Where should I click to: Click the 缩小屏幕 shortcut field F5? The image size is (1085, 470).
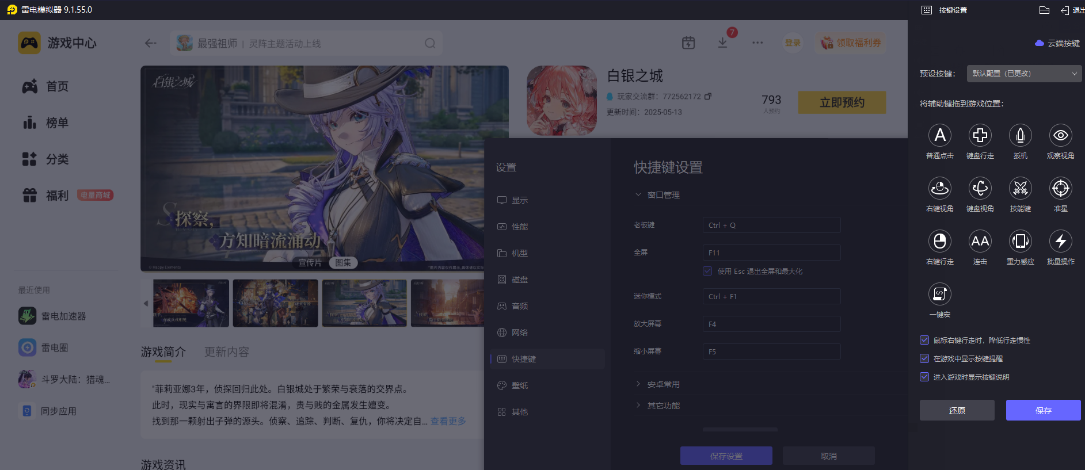tap(772, 351)
